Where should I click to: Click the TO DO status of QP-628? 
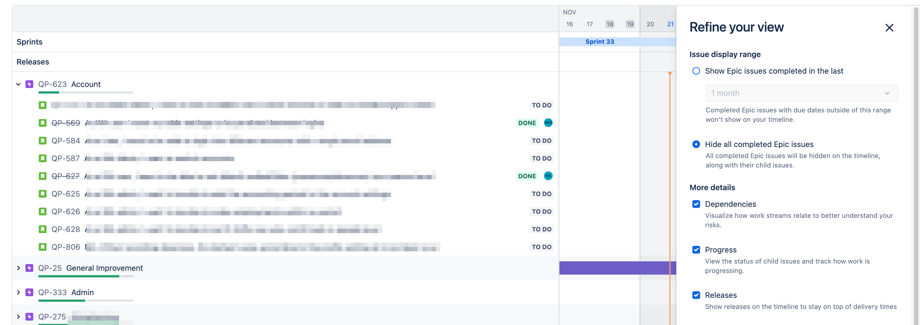click(x=541, y=229)
